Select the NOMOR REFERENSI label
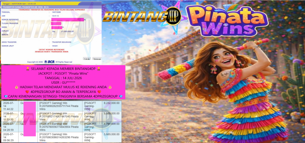305x143 pixels. point(10,20)
